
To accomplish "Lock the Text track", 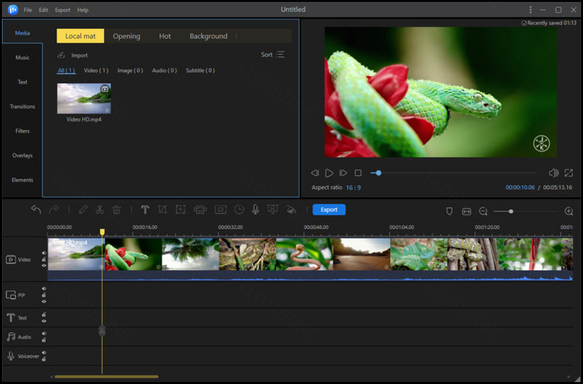I will click(x=44, y=314).
